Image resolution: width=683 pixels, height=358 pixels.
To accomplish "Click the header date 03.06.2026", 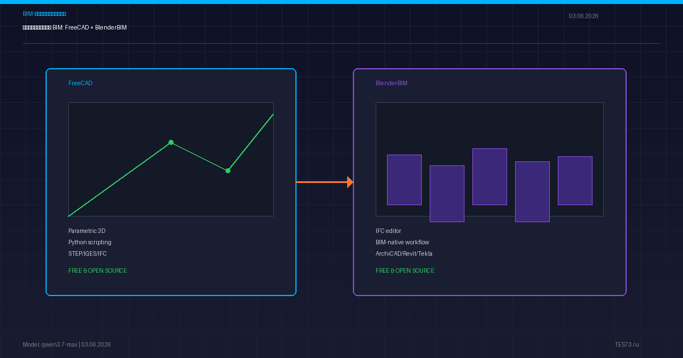I will tap(583, 16).
